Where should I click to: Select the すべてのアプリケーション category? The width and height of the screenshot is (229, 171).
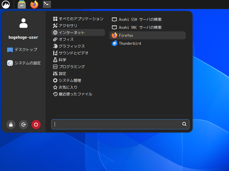pos(78,19)
